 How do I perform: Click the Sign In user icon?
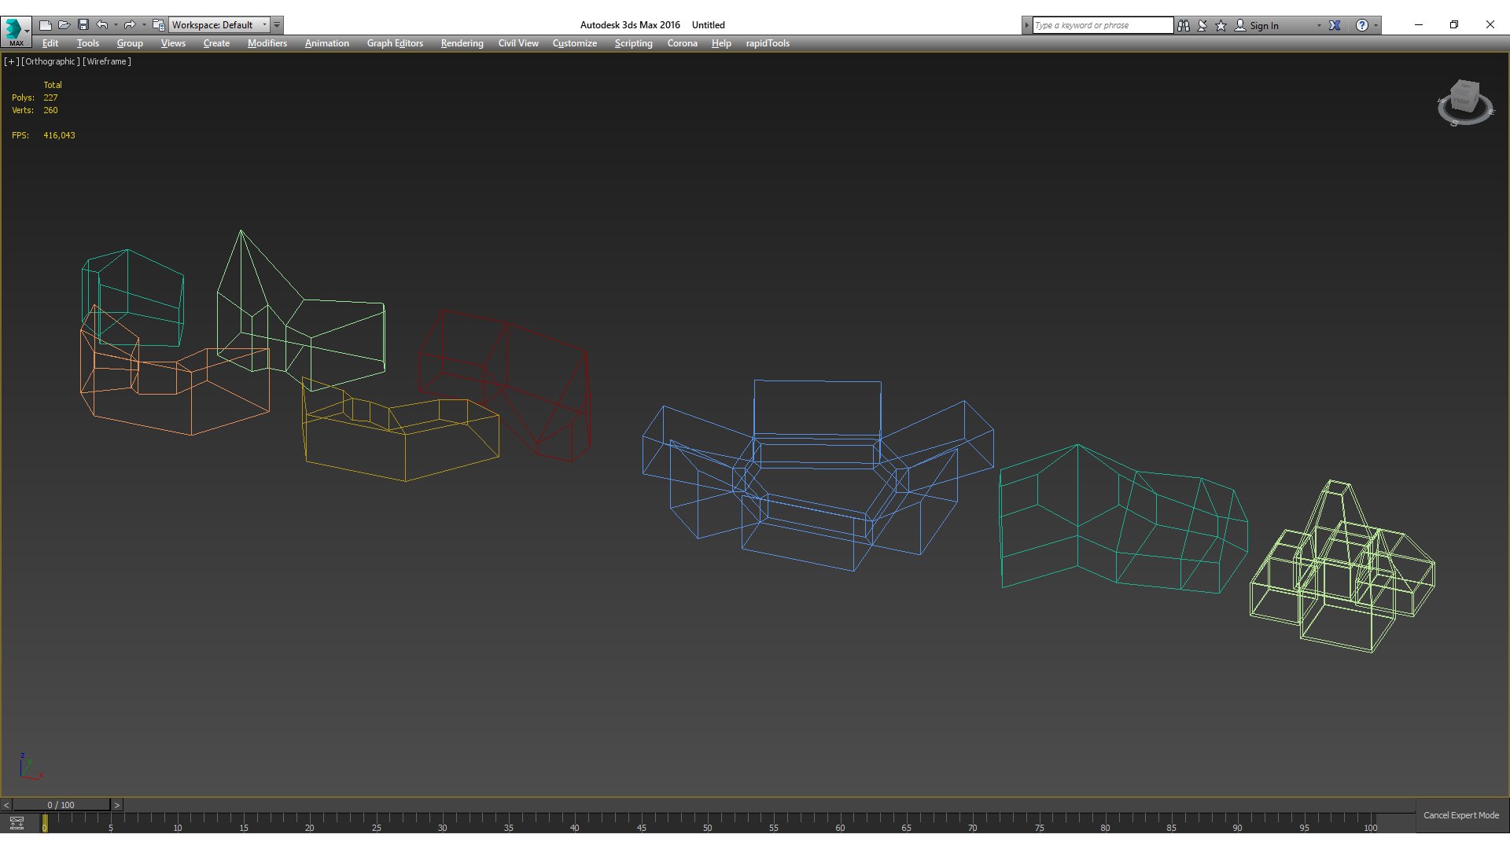coord(1240,25)
